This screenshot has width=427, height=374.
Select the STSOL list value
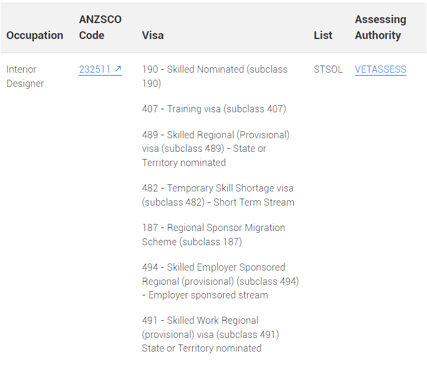(328, 70)
